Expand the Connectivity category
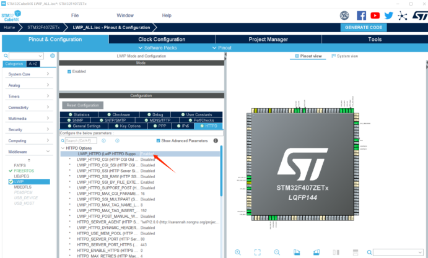The image size is (428, 258). click(28, 108)
